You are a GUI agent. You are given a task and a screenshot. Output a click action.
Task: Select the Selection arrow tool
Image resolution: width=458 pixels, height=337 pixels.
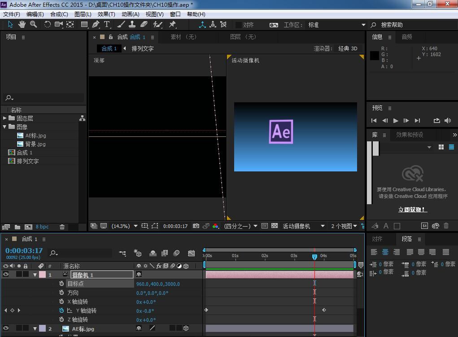click(10, 25)
